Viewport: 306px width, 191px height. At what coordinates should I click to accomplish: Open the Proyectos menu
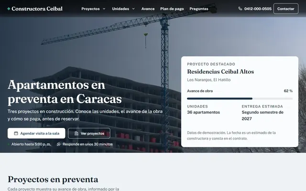point(94,9)
